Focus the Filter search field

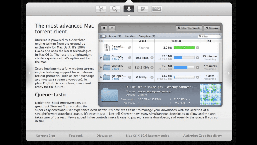[209, 36]
